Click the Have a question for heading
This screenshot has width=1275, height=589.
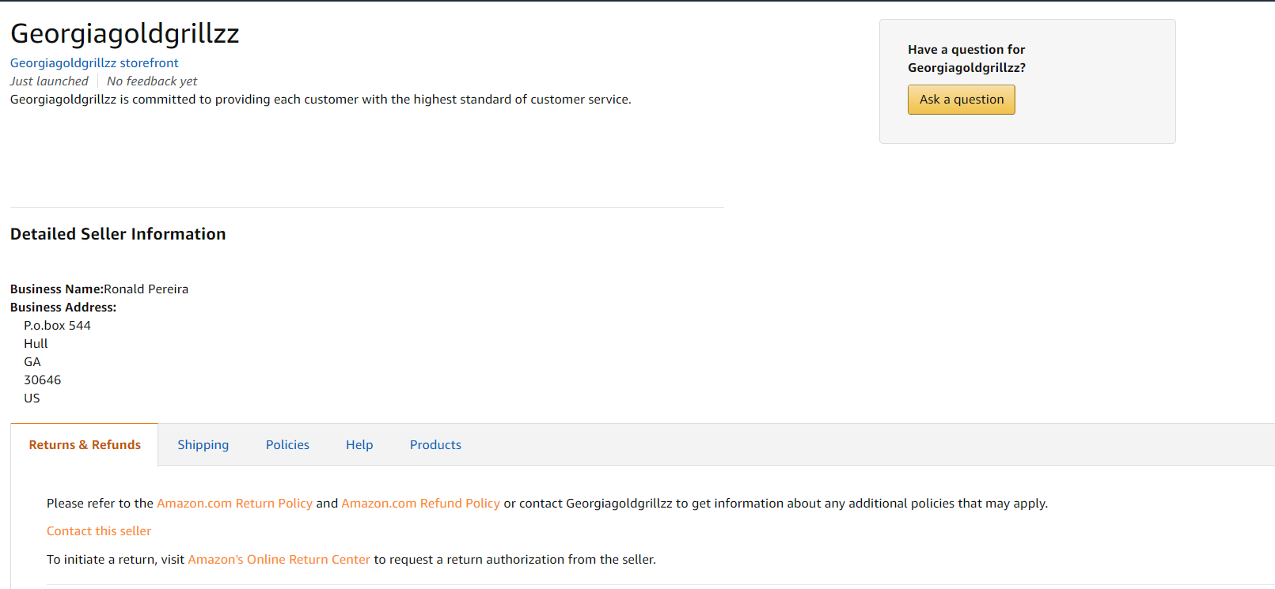(966, 50)
